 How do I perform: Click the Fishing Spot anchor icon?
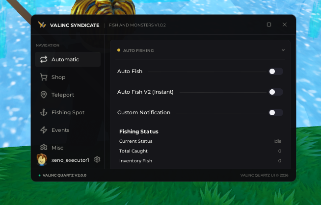pos(44,112)
